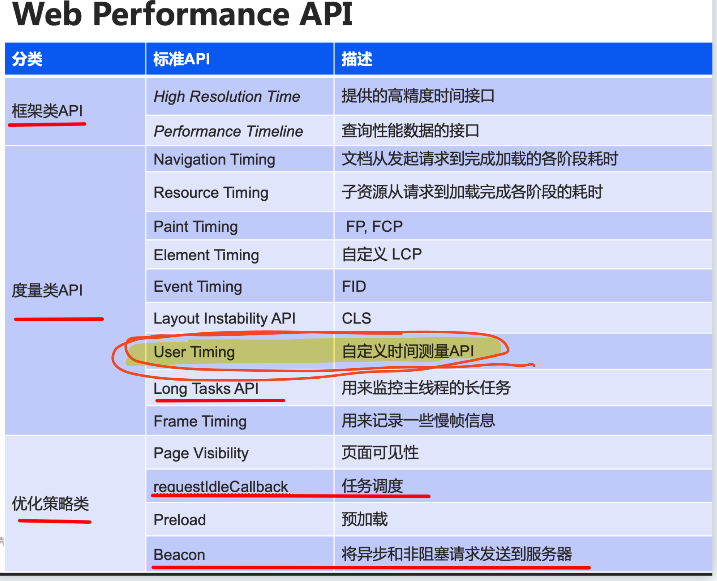The image size is (717, 581).
Task: Click the 'Layout Instability API' cell
Action: [x=240, y=318]
